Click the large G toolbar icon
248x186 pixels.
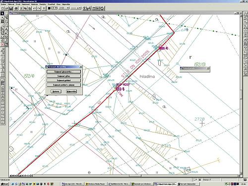102,8
